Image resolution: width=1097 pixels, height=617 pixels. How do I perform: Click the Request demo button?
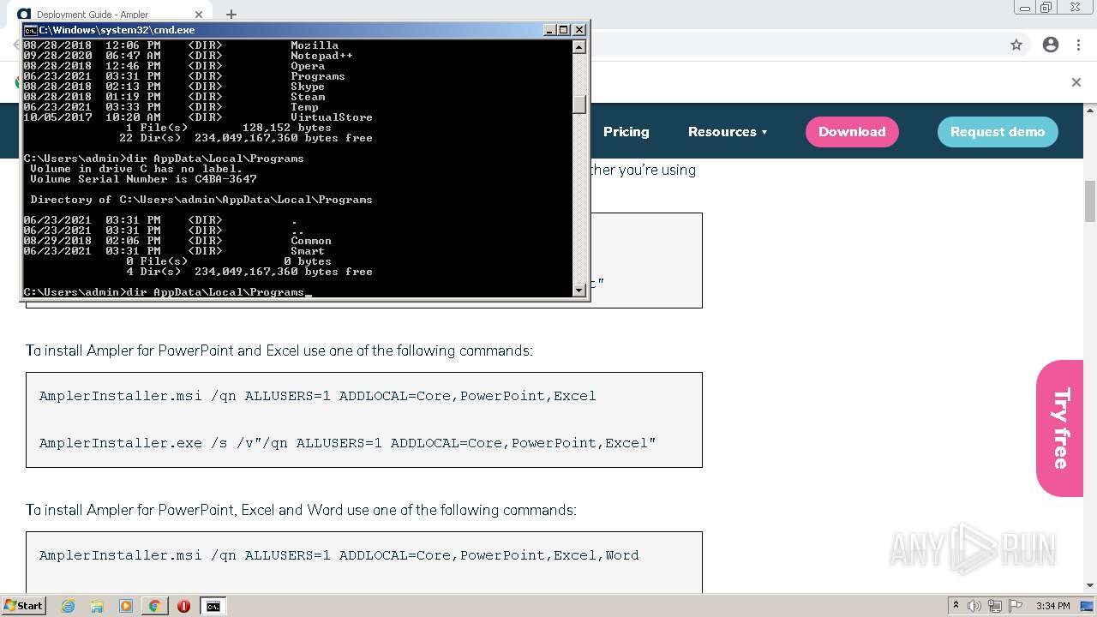point(998,132)
